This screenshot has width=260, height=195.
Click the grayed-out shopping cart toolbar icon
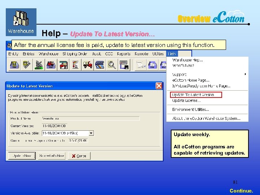pos(140,65)
